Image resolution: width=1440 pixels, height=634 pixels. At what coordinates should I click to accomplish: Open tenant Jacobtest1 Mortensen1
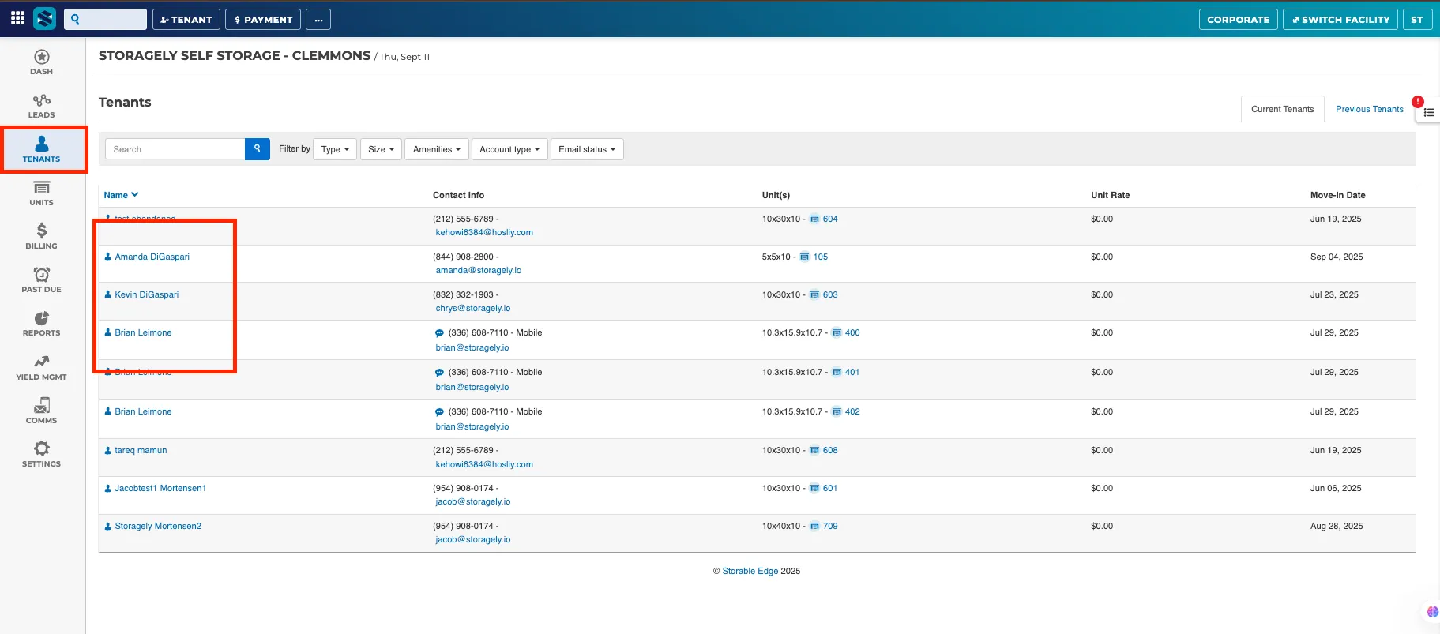pos(160,488)
